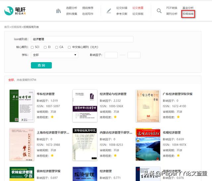Viewport: 212px width, 181px height.
Task: Open PDF转换 menu item
Action: pos(172,8)
